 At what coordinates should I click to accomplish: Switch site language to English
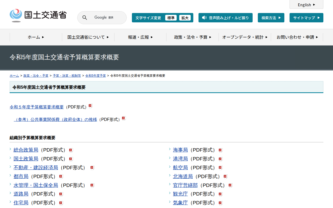[306, 5]
